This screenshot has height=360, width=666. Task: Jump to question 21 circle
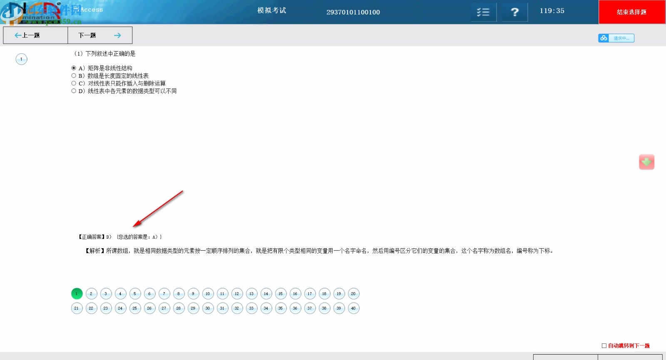pos(77,308)
